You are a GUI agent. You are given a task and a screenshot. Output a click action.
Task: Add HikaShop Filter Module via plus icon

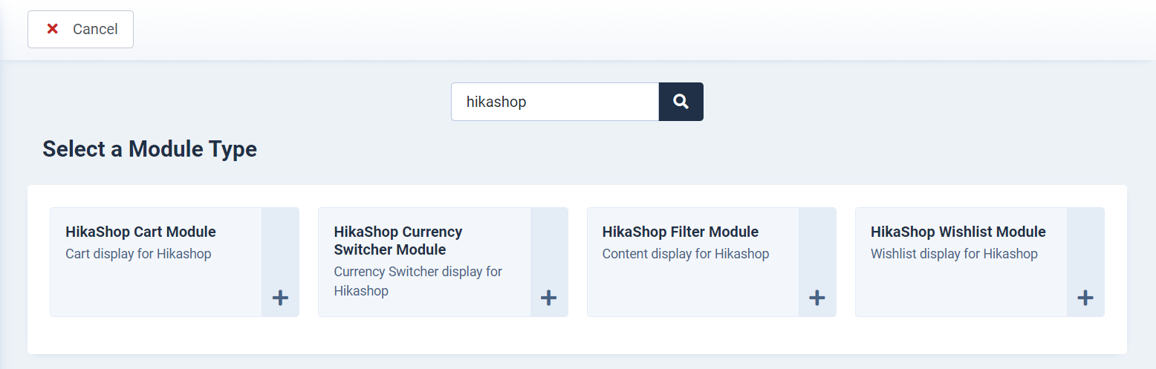817,298
